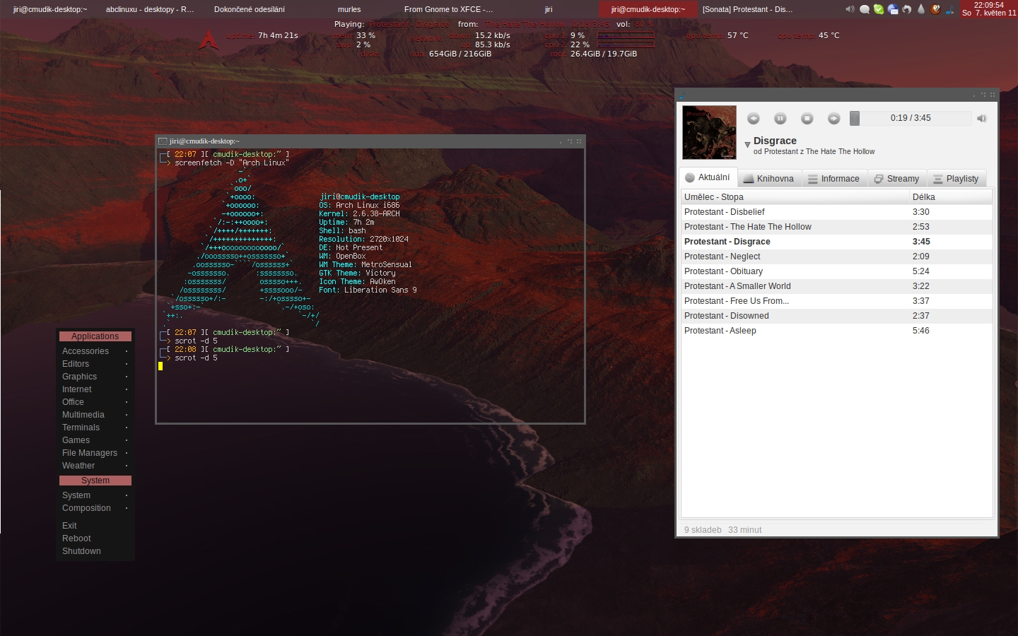Open the brown swirl app tray icon
The width and height of the screenshot is (1018, 636).
[x=935, y=9]
